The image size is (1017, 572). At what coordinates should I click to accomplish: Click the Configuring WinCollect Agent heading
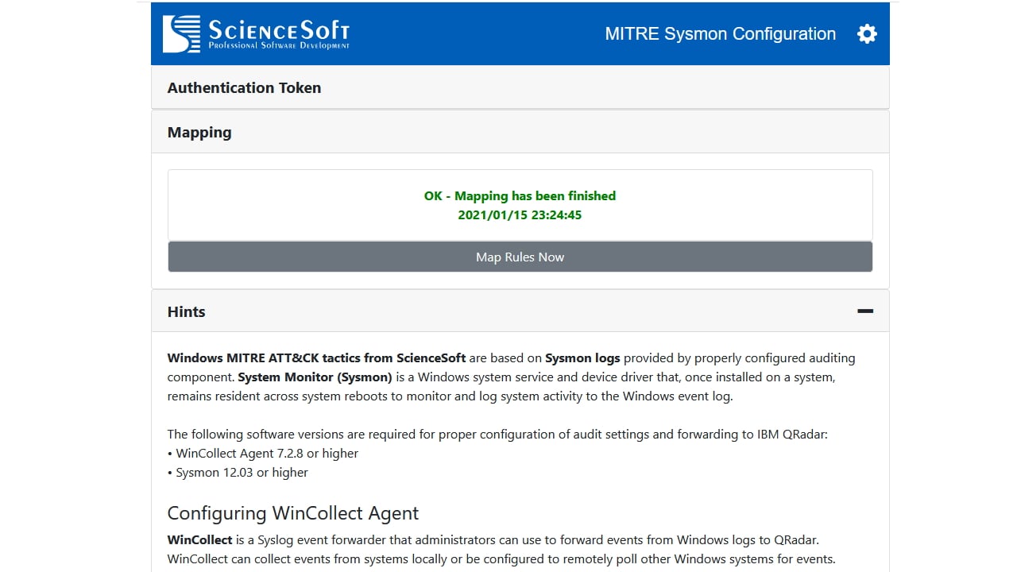[292, 513]
